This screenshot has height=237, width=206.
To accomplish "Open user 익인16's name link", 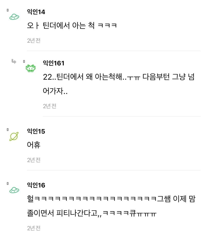I will (36, 185).
